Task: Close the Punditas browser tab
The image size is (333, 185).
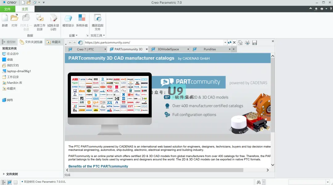Action: point(230,49)
